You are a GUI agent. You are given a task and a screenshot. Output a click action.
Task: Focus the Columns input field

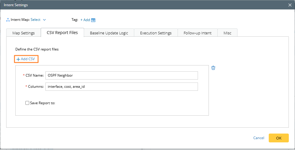(121, 87)
